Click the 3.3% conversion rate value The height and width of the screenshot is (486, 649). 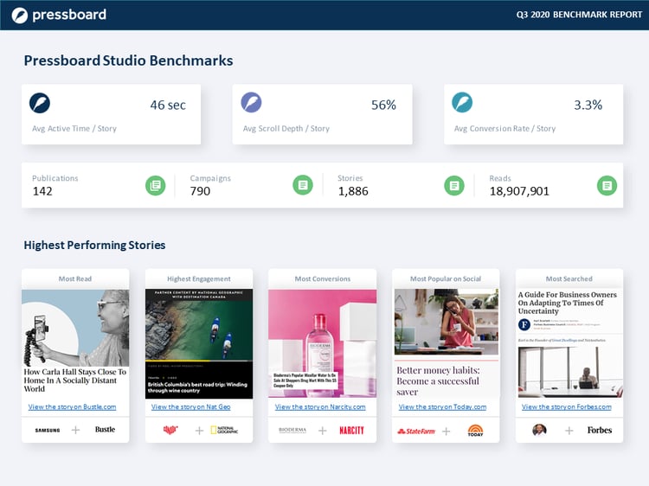588,105
